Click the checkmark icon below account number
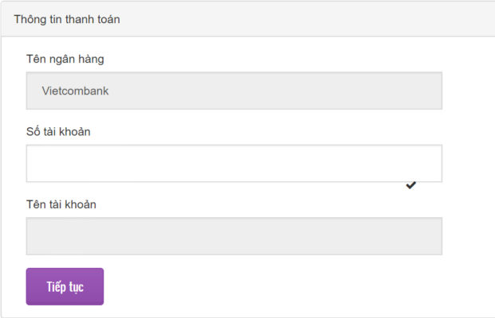Image resolution: width=495 pixels, height=318 pixels. coord(411,185)
